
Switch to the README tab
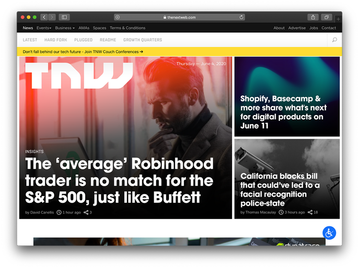click(x=108, y=40)
